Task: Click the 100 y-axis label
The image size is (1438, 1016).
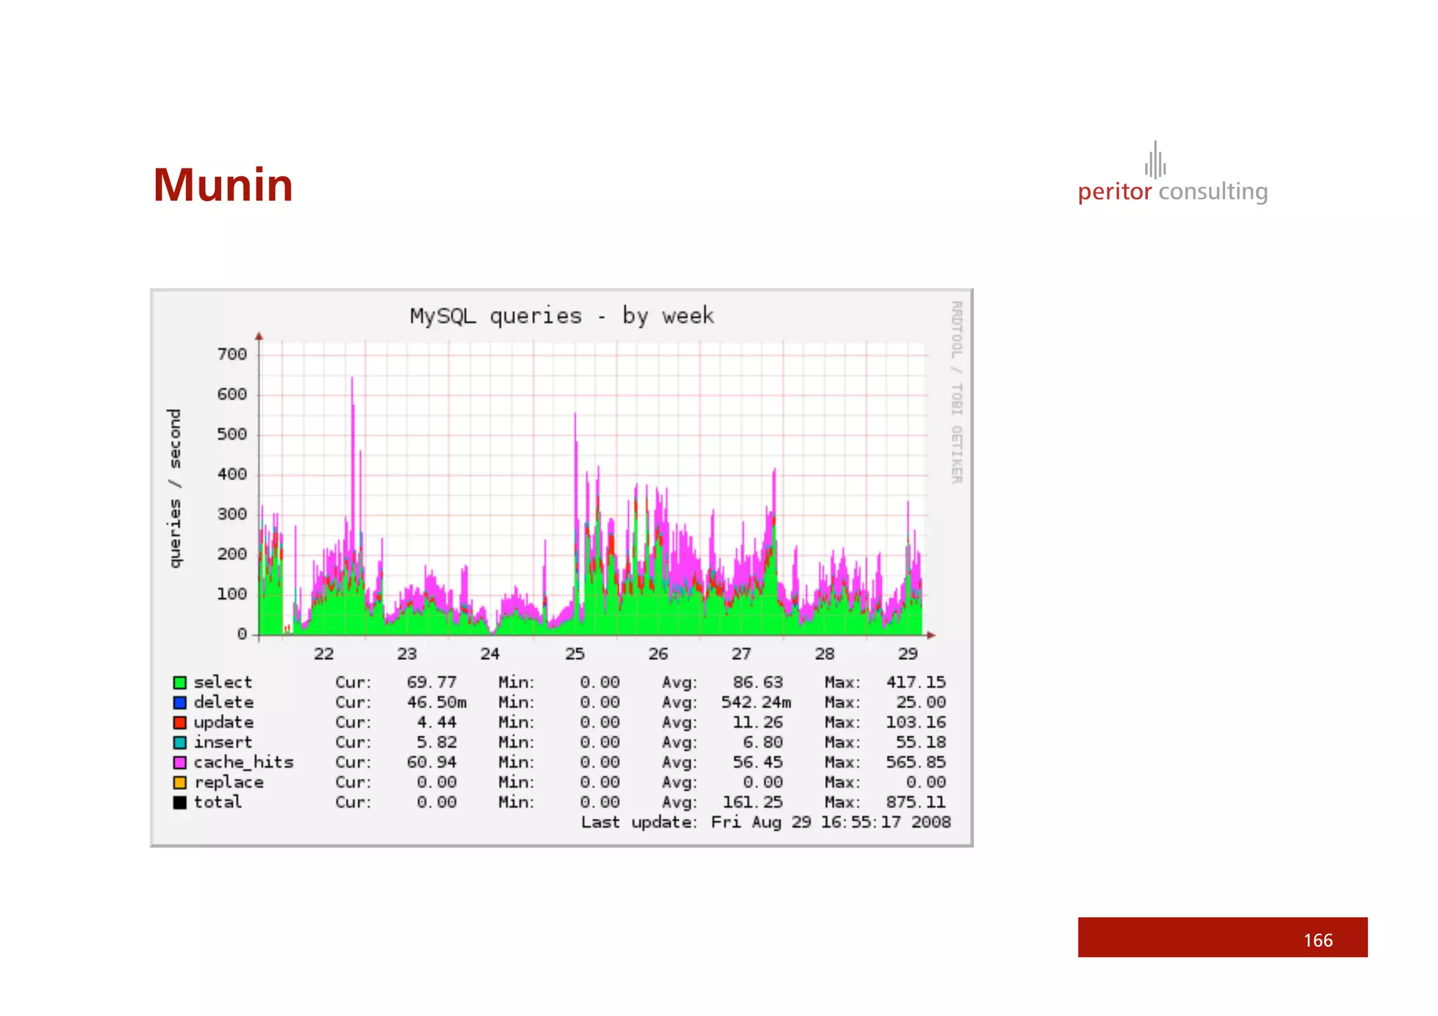Action: click(x=232, y=595)
